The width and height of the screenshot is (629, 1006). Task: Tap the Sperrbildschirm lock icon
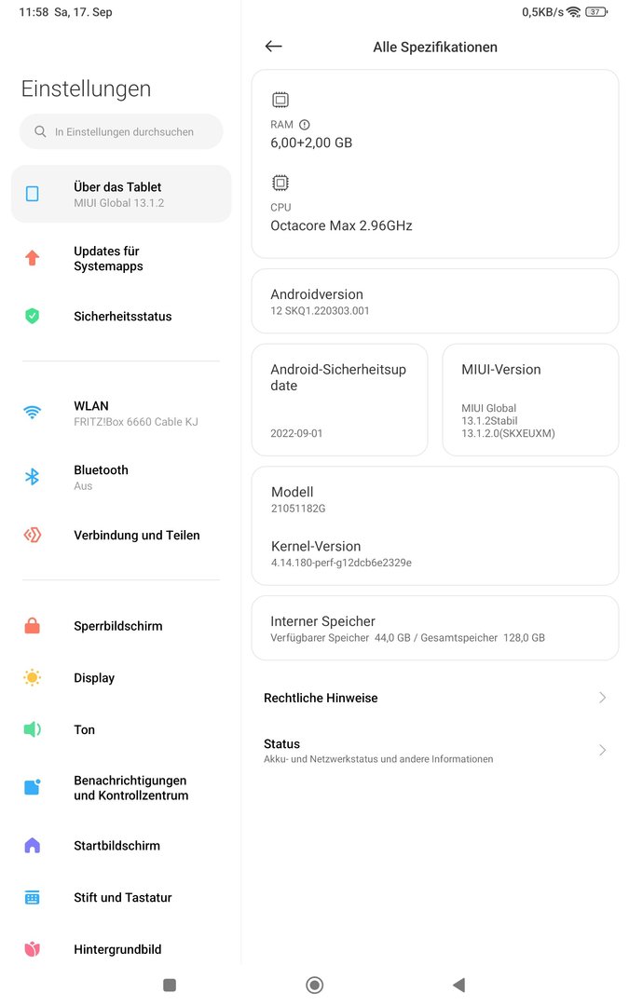coord(33,626)
